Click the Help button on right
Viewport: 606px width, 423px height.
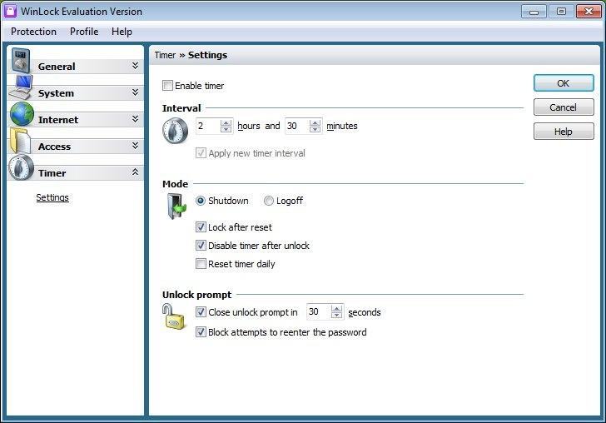click(x=564, y=132)
